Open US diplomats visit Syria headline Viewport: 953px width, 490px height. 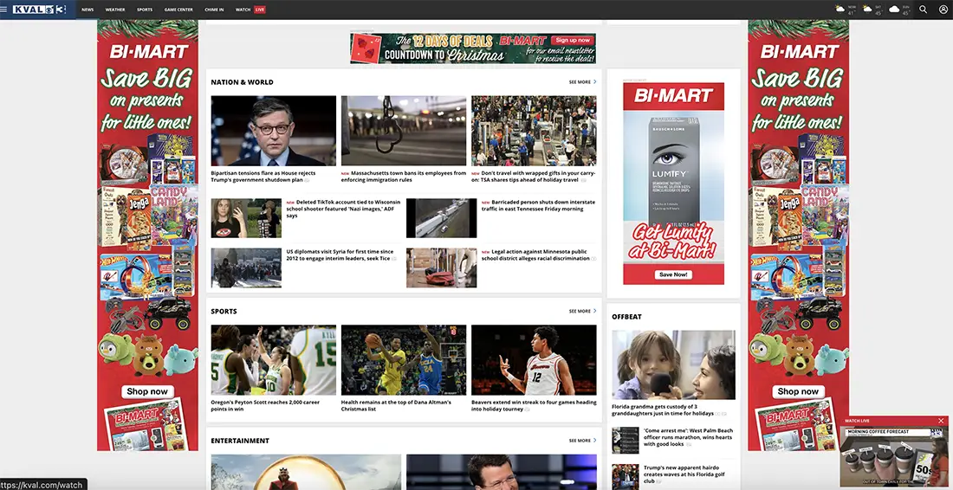coord(340,255)
